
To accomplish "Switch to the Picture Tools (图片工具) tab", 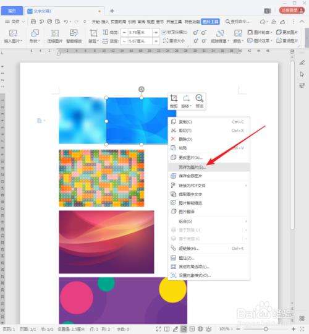I will coord(210,22).
